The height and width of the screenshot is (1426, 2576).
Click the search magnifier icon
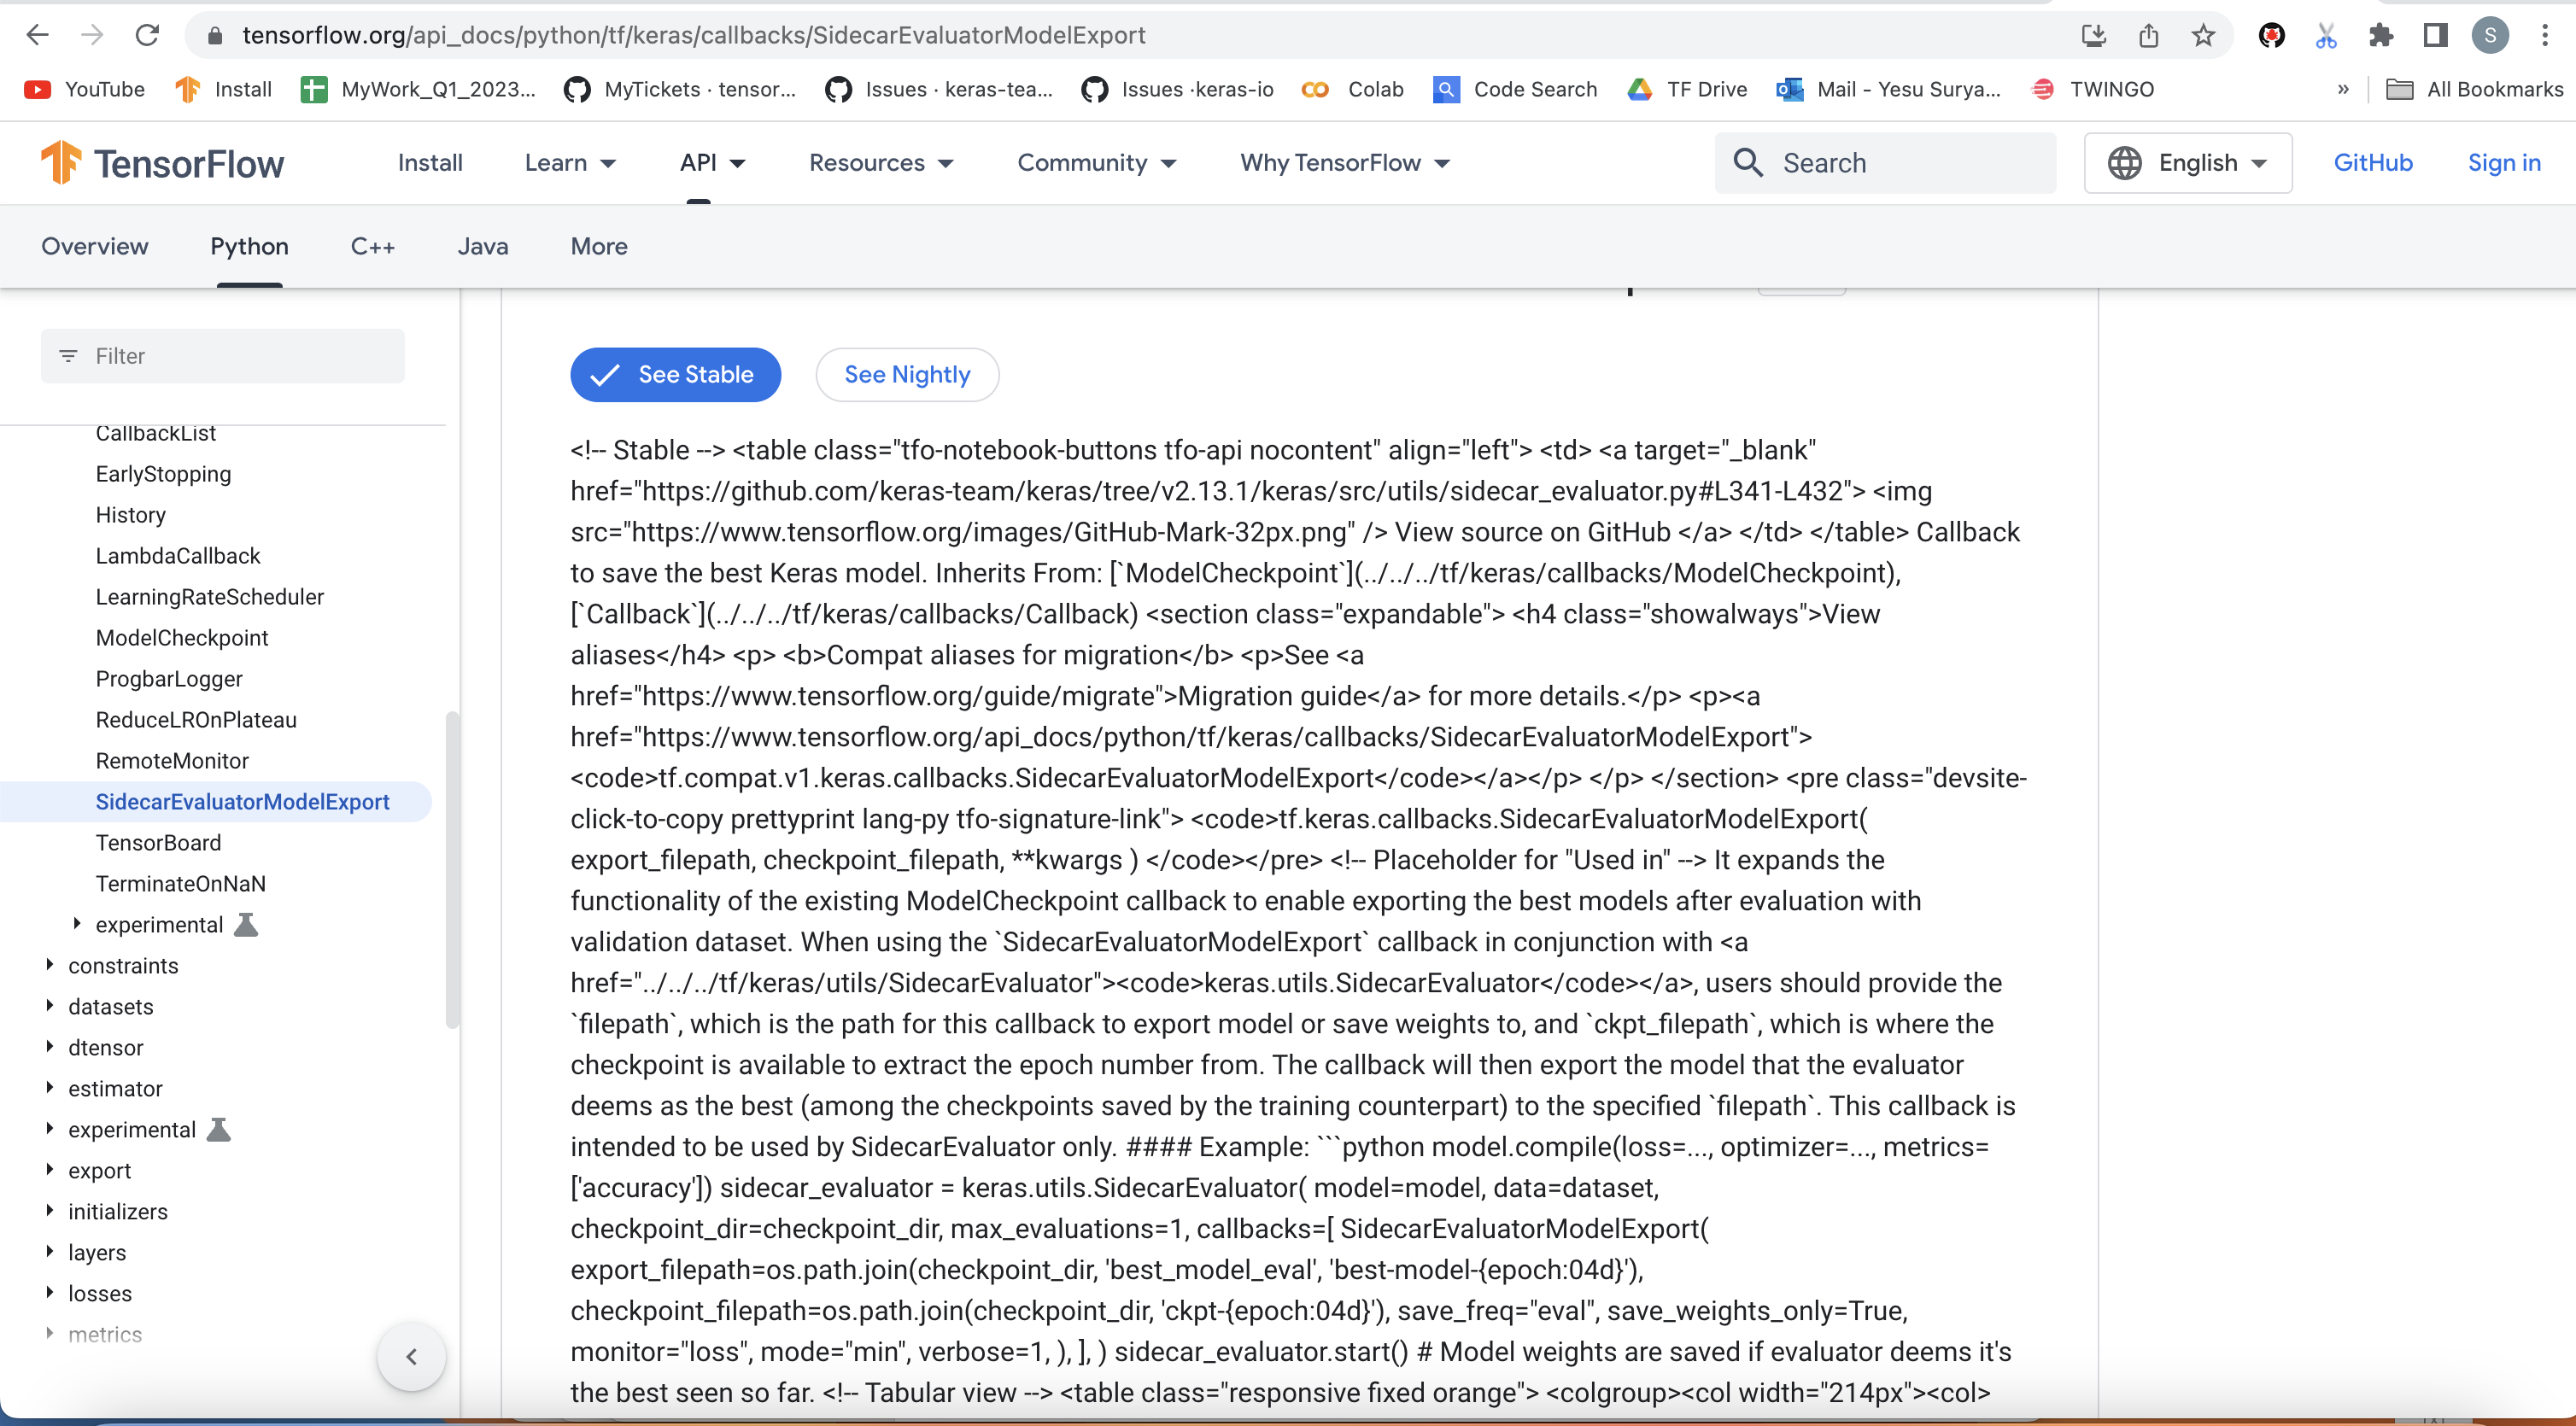tap(1749, 162)
